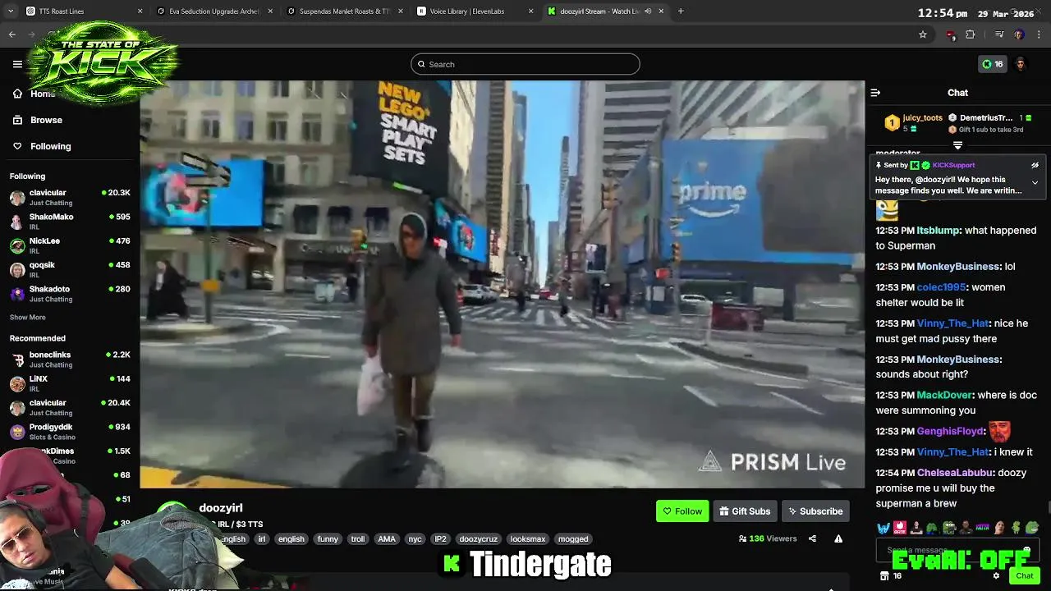
Task: Open NickLee channel in sidebar
Action: coord(70,245)
